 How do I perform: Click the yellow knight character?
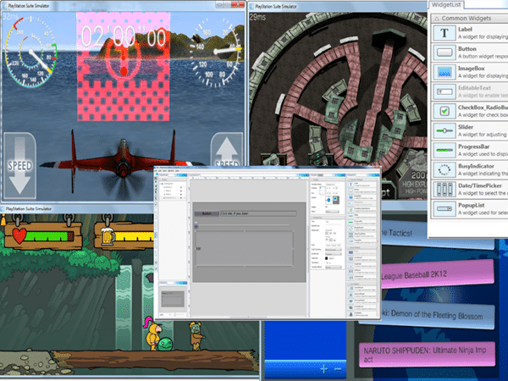pos(152,334)
